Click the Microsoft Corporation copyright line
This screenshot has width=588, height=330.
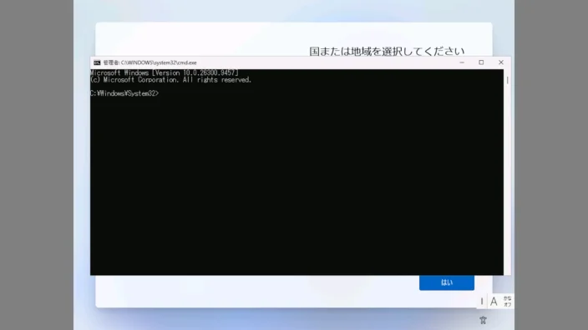[170, 80]
